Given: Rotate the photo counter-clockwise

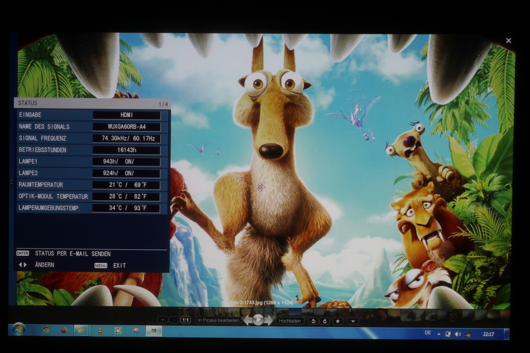Looking at the screenshot, I should click(313, 321).
